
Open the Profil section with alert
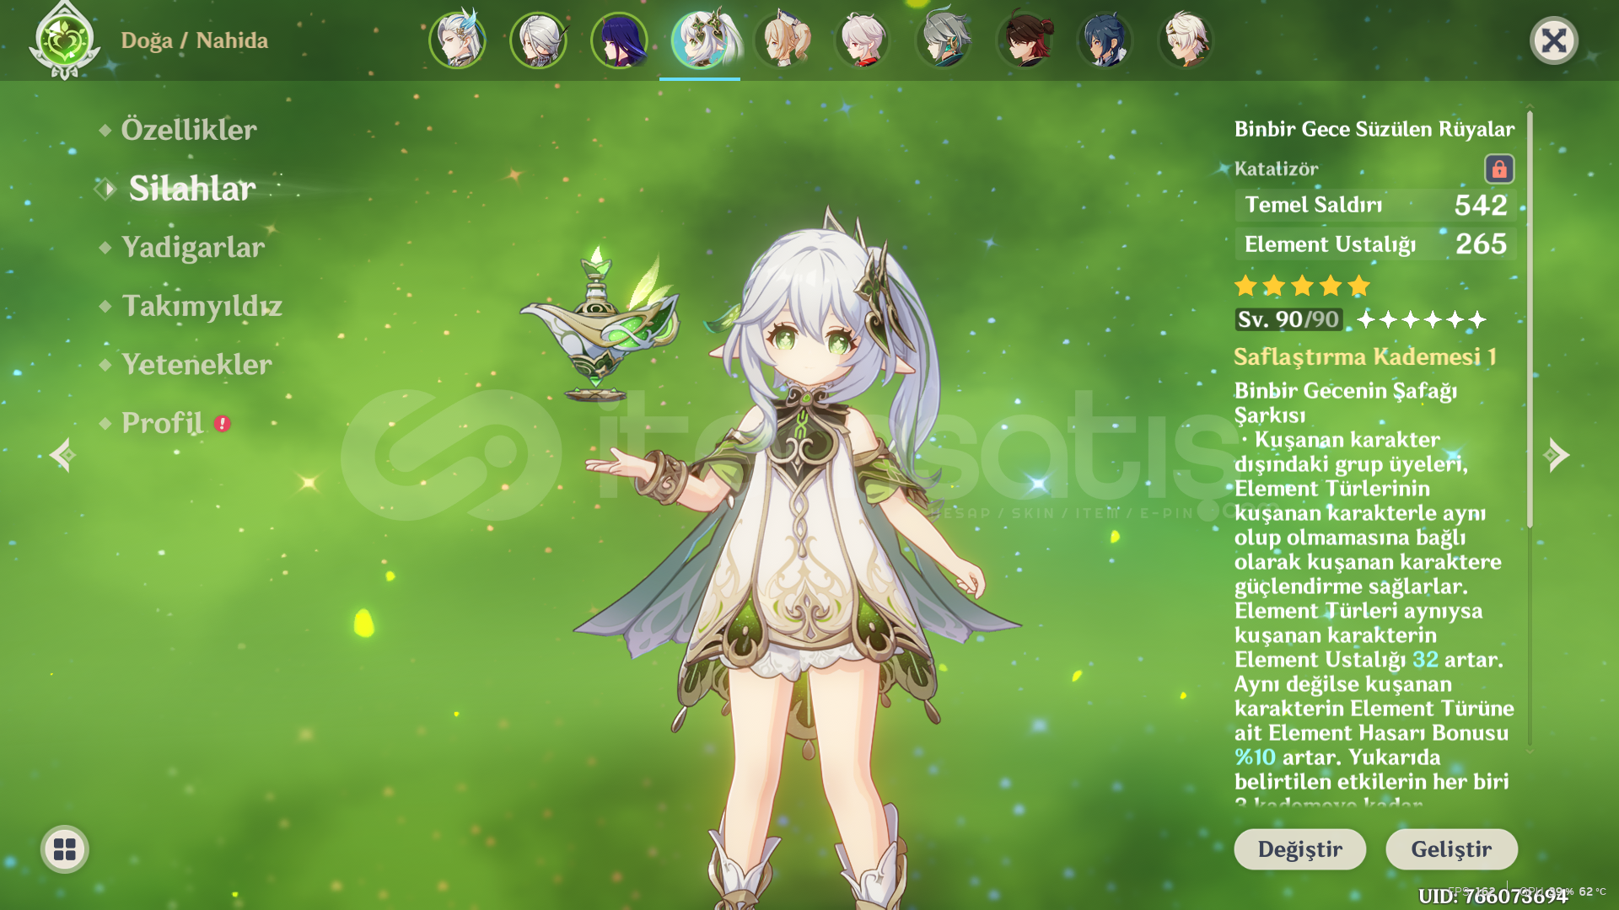(163, 423)
